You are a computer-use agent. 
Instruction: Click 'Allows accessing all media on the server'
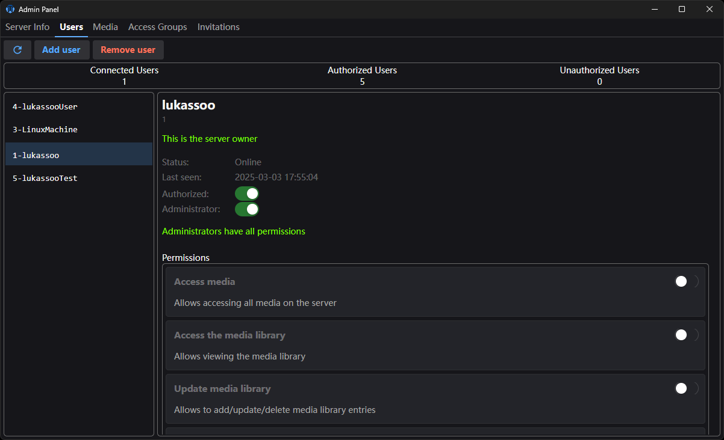255,303
